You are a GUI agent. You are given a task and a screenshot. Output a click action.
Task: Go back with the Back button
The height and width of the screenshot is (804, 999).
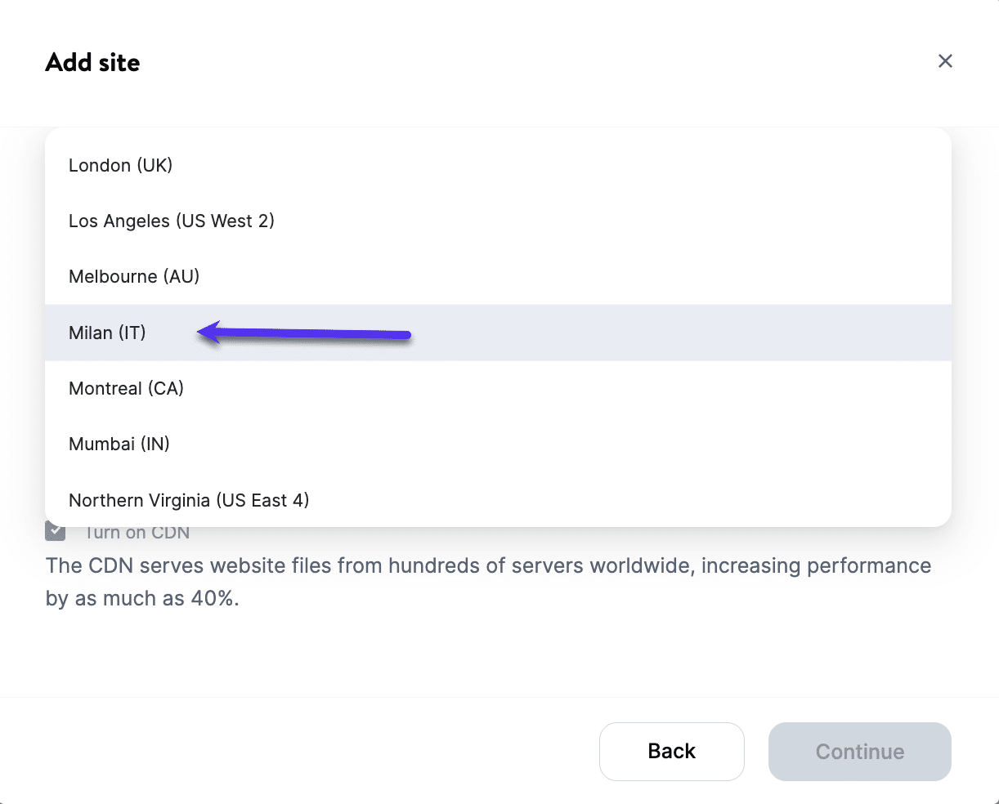coord(671,752)
